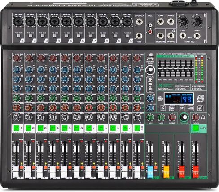Click the red REC RCA jack

click(150, 32)
